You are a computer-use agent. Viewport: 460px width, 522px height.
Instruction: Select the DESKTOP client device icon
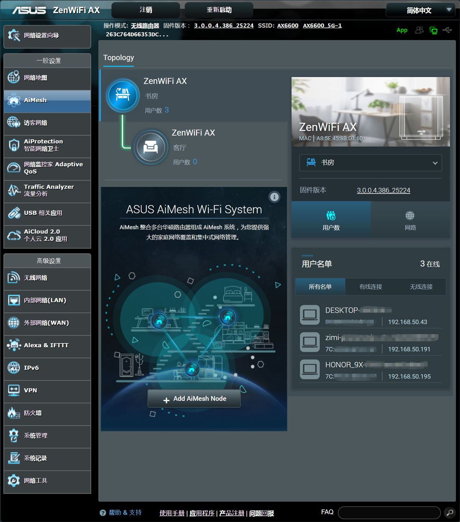pyautogui.click(x=310, y=315)
